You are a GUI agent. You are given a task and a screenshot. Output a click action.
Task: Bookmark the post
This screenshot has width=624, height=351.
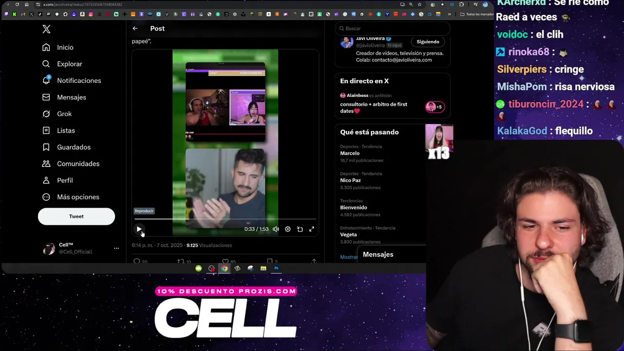[270, 261]
